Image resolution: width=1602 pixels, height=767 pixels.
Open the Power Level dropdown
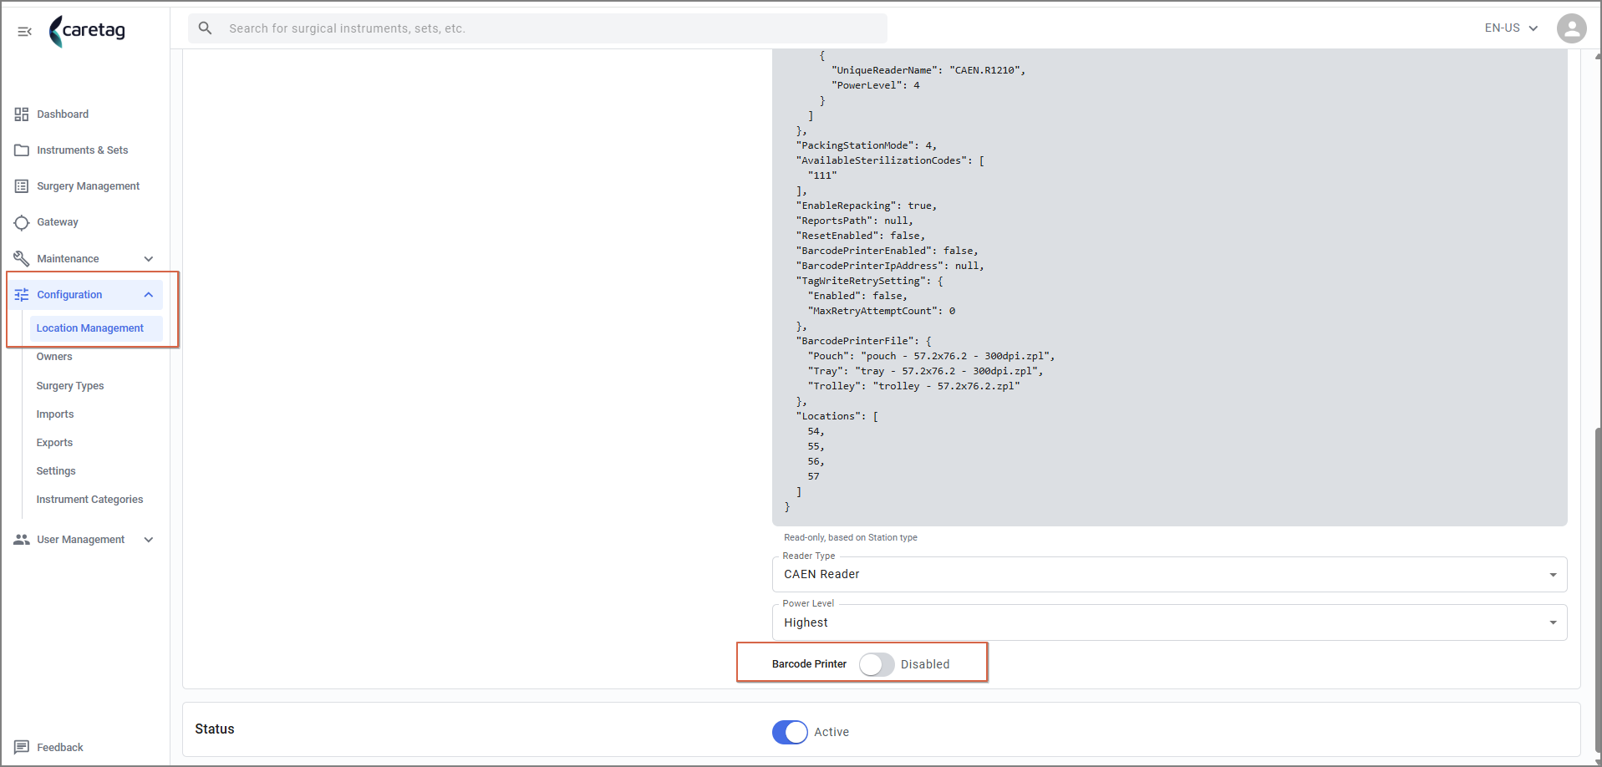click(x=1169, y=622)
